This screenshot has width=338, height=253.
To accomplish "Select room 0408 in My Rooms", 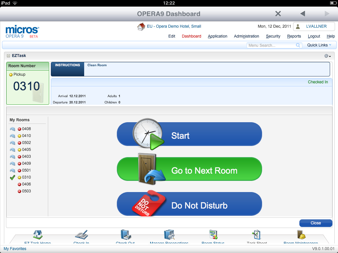I will click(26, 129).
